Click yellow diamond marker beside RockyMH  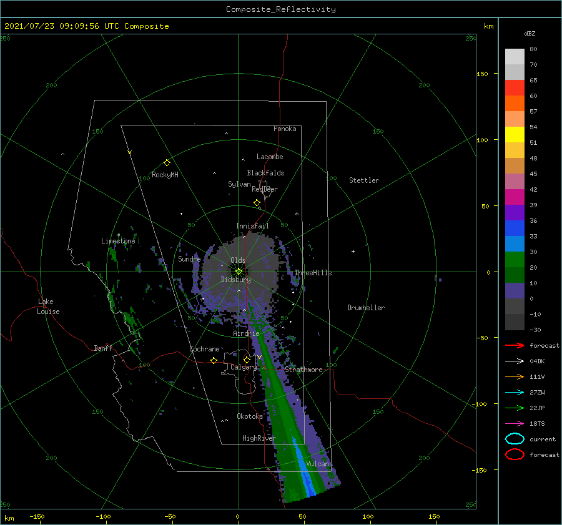167,163
